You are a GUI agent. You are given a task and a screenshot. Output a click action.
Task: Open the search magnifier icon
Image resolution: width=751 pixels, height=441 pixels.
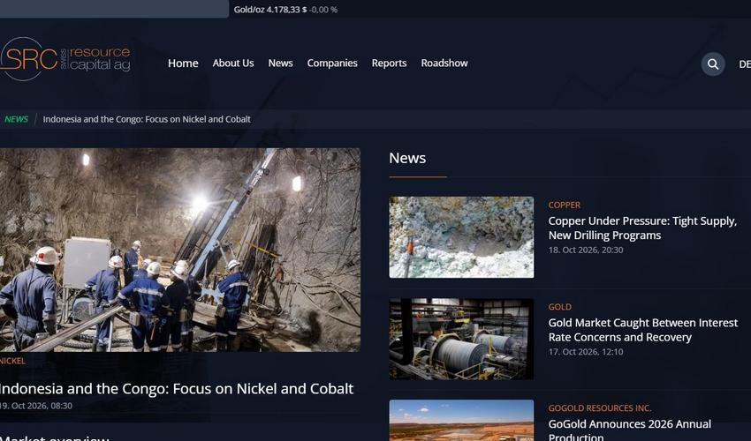point(713,64)
